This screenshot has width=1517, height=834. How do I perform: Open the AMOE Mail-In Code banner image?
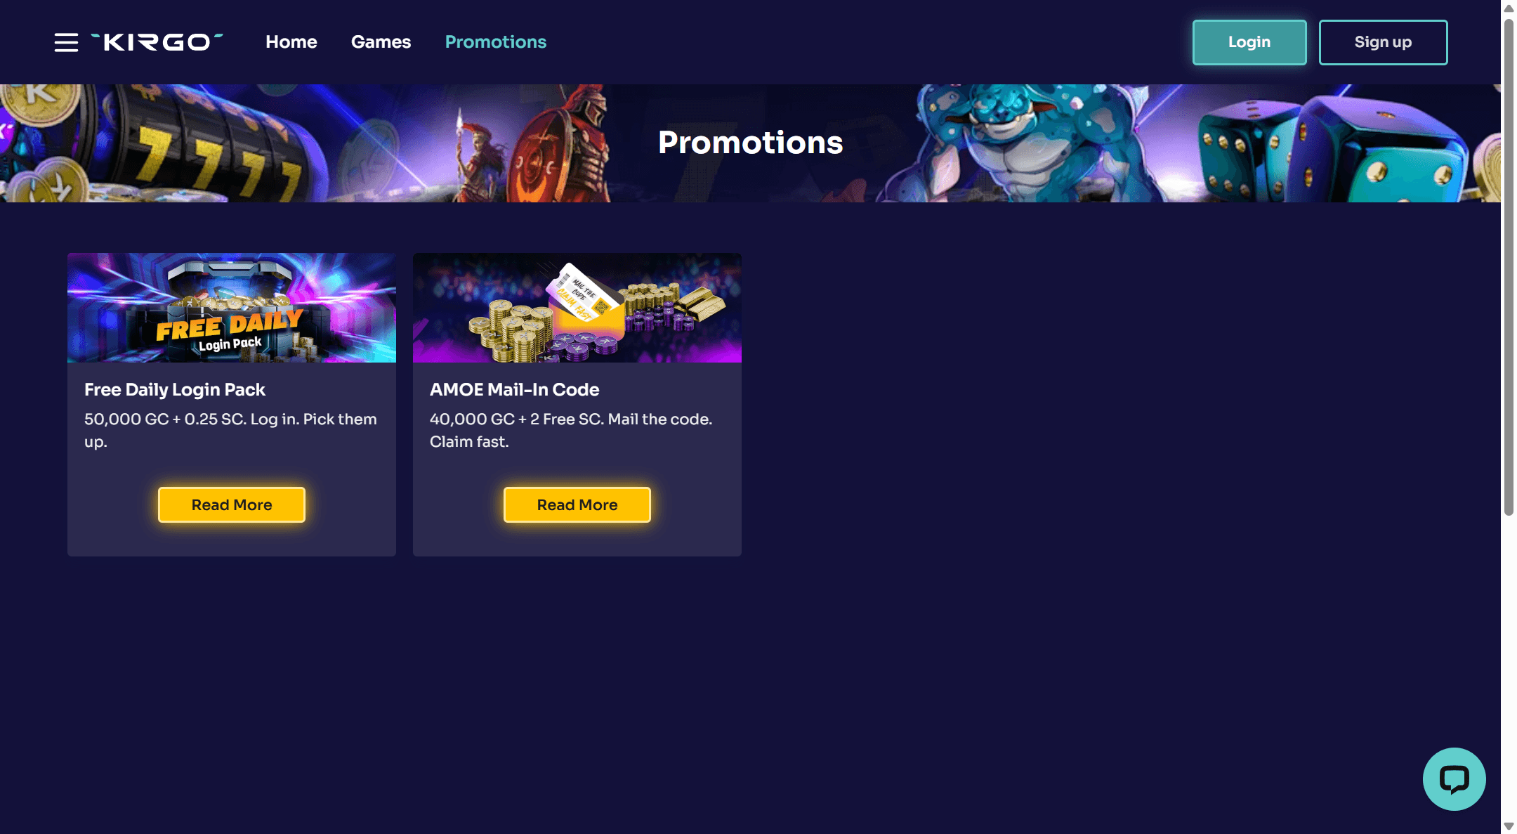tap(577, 308)
